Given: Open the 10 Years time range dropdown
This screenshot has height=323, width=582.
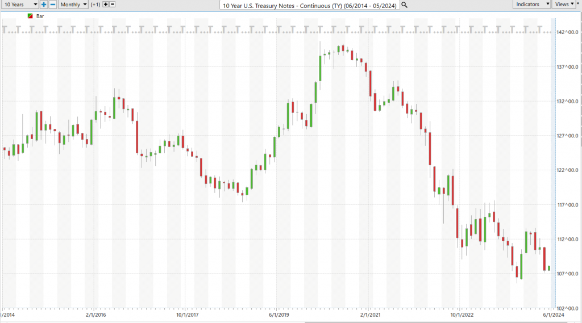Looking at the screenshot, I should point(20,5).
